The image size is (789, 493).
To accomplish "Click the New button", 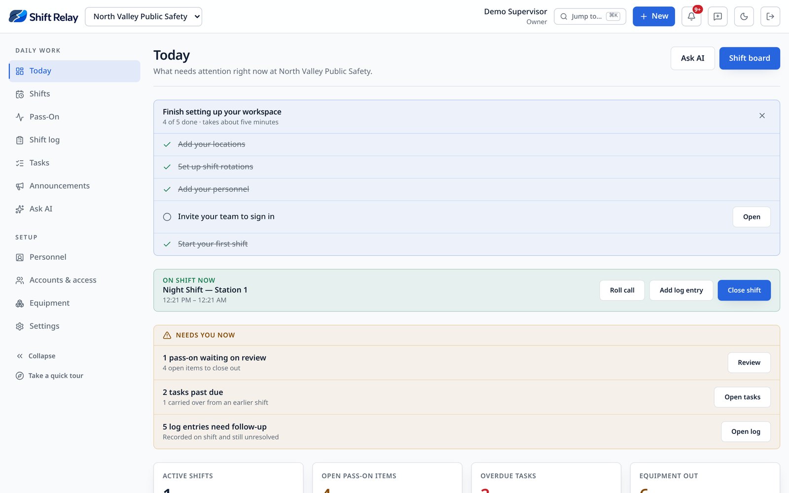I will pyautogui.click(x=653, y=16).
